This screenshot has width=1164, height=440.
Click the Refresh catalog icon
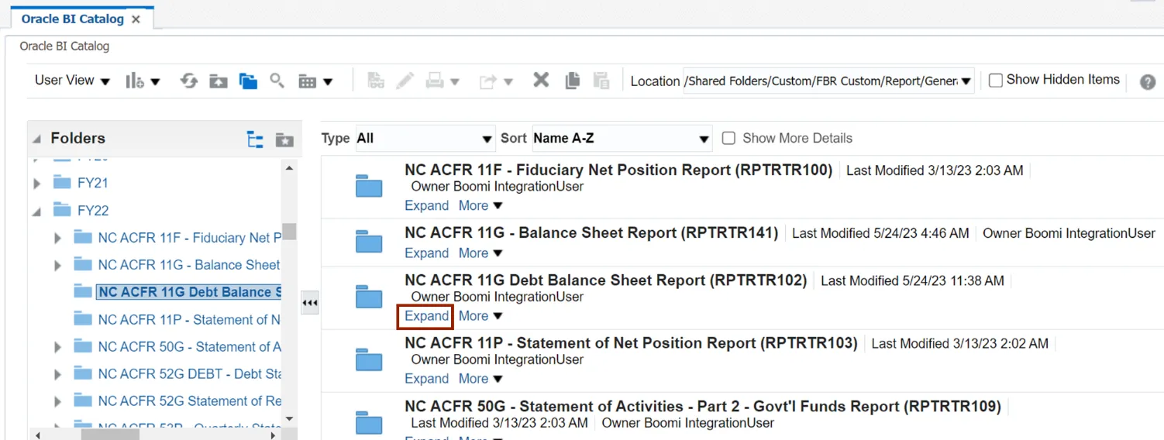pos(189,81)
